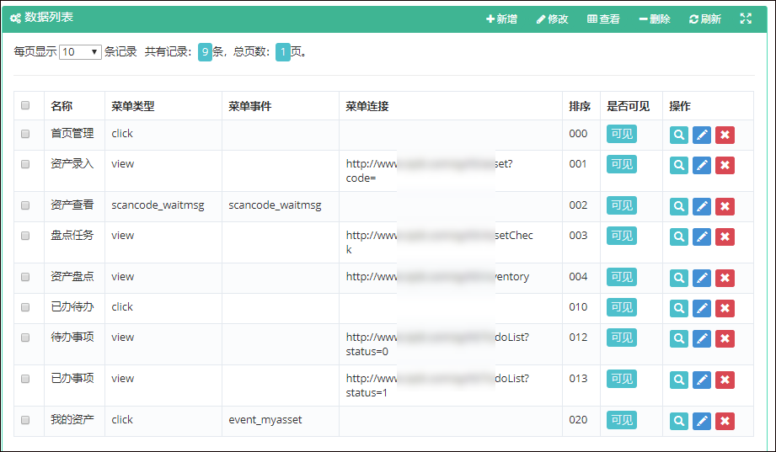
Task: Edit 资产录入 with the pencil icon
Action: tap(702, 165)
